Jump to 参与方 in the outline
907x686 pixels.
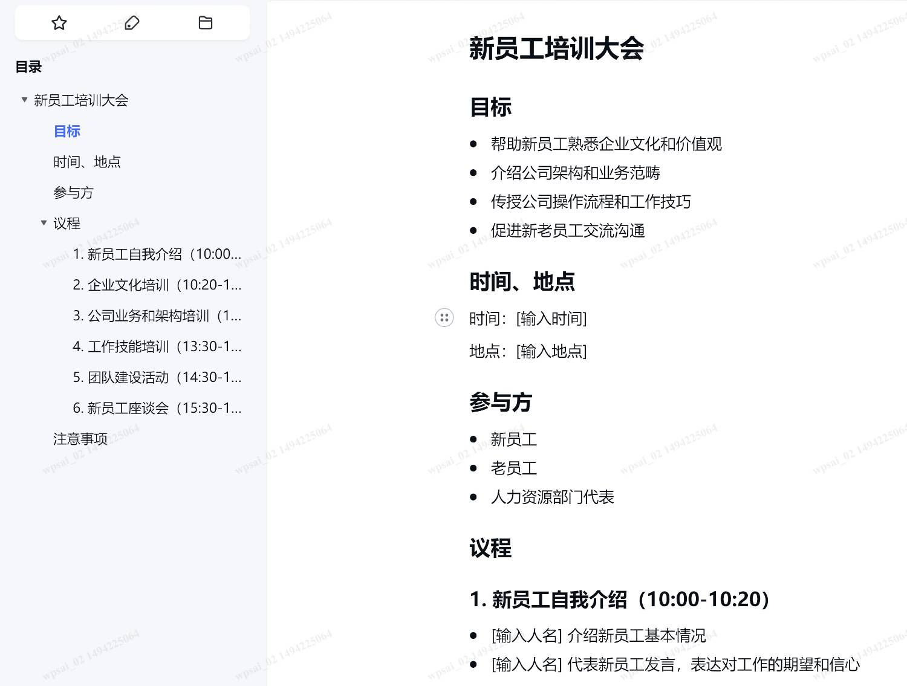pos(73,193)
